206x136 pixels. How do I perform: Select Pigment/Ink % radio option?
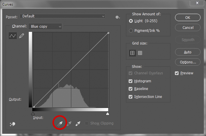click(x=131, y=31)
